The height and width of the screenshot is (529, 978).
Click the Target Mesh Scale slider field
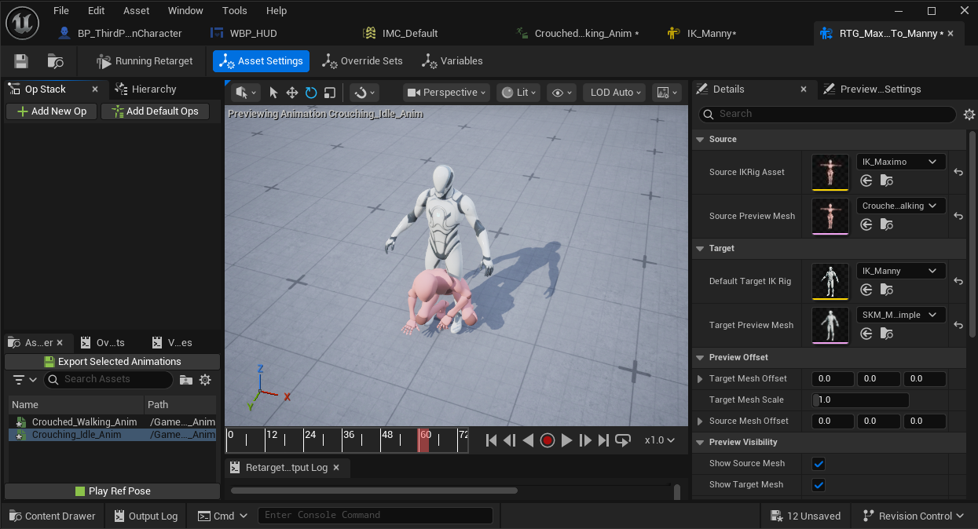[860, 400]
